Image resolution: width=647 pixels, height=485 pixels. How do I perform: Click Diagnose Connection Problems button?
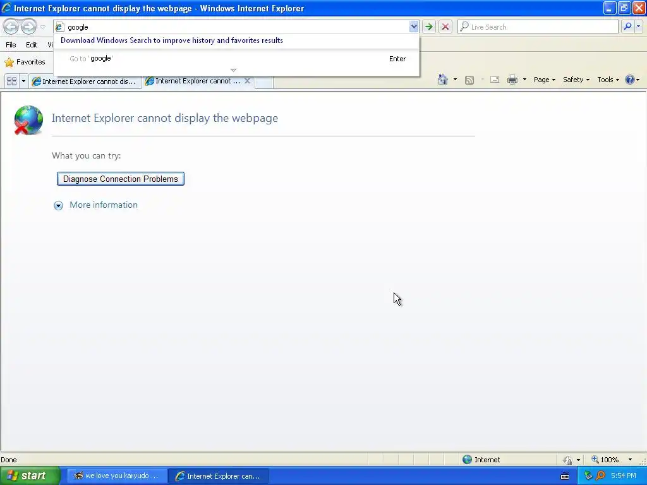pyautogui.click(x=121, y=179)
